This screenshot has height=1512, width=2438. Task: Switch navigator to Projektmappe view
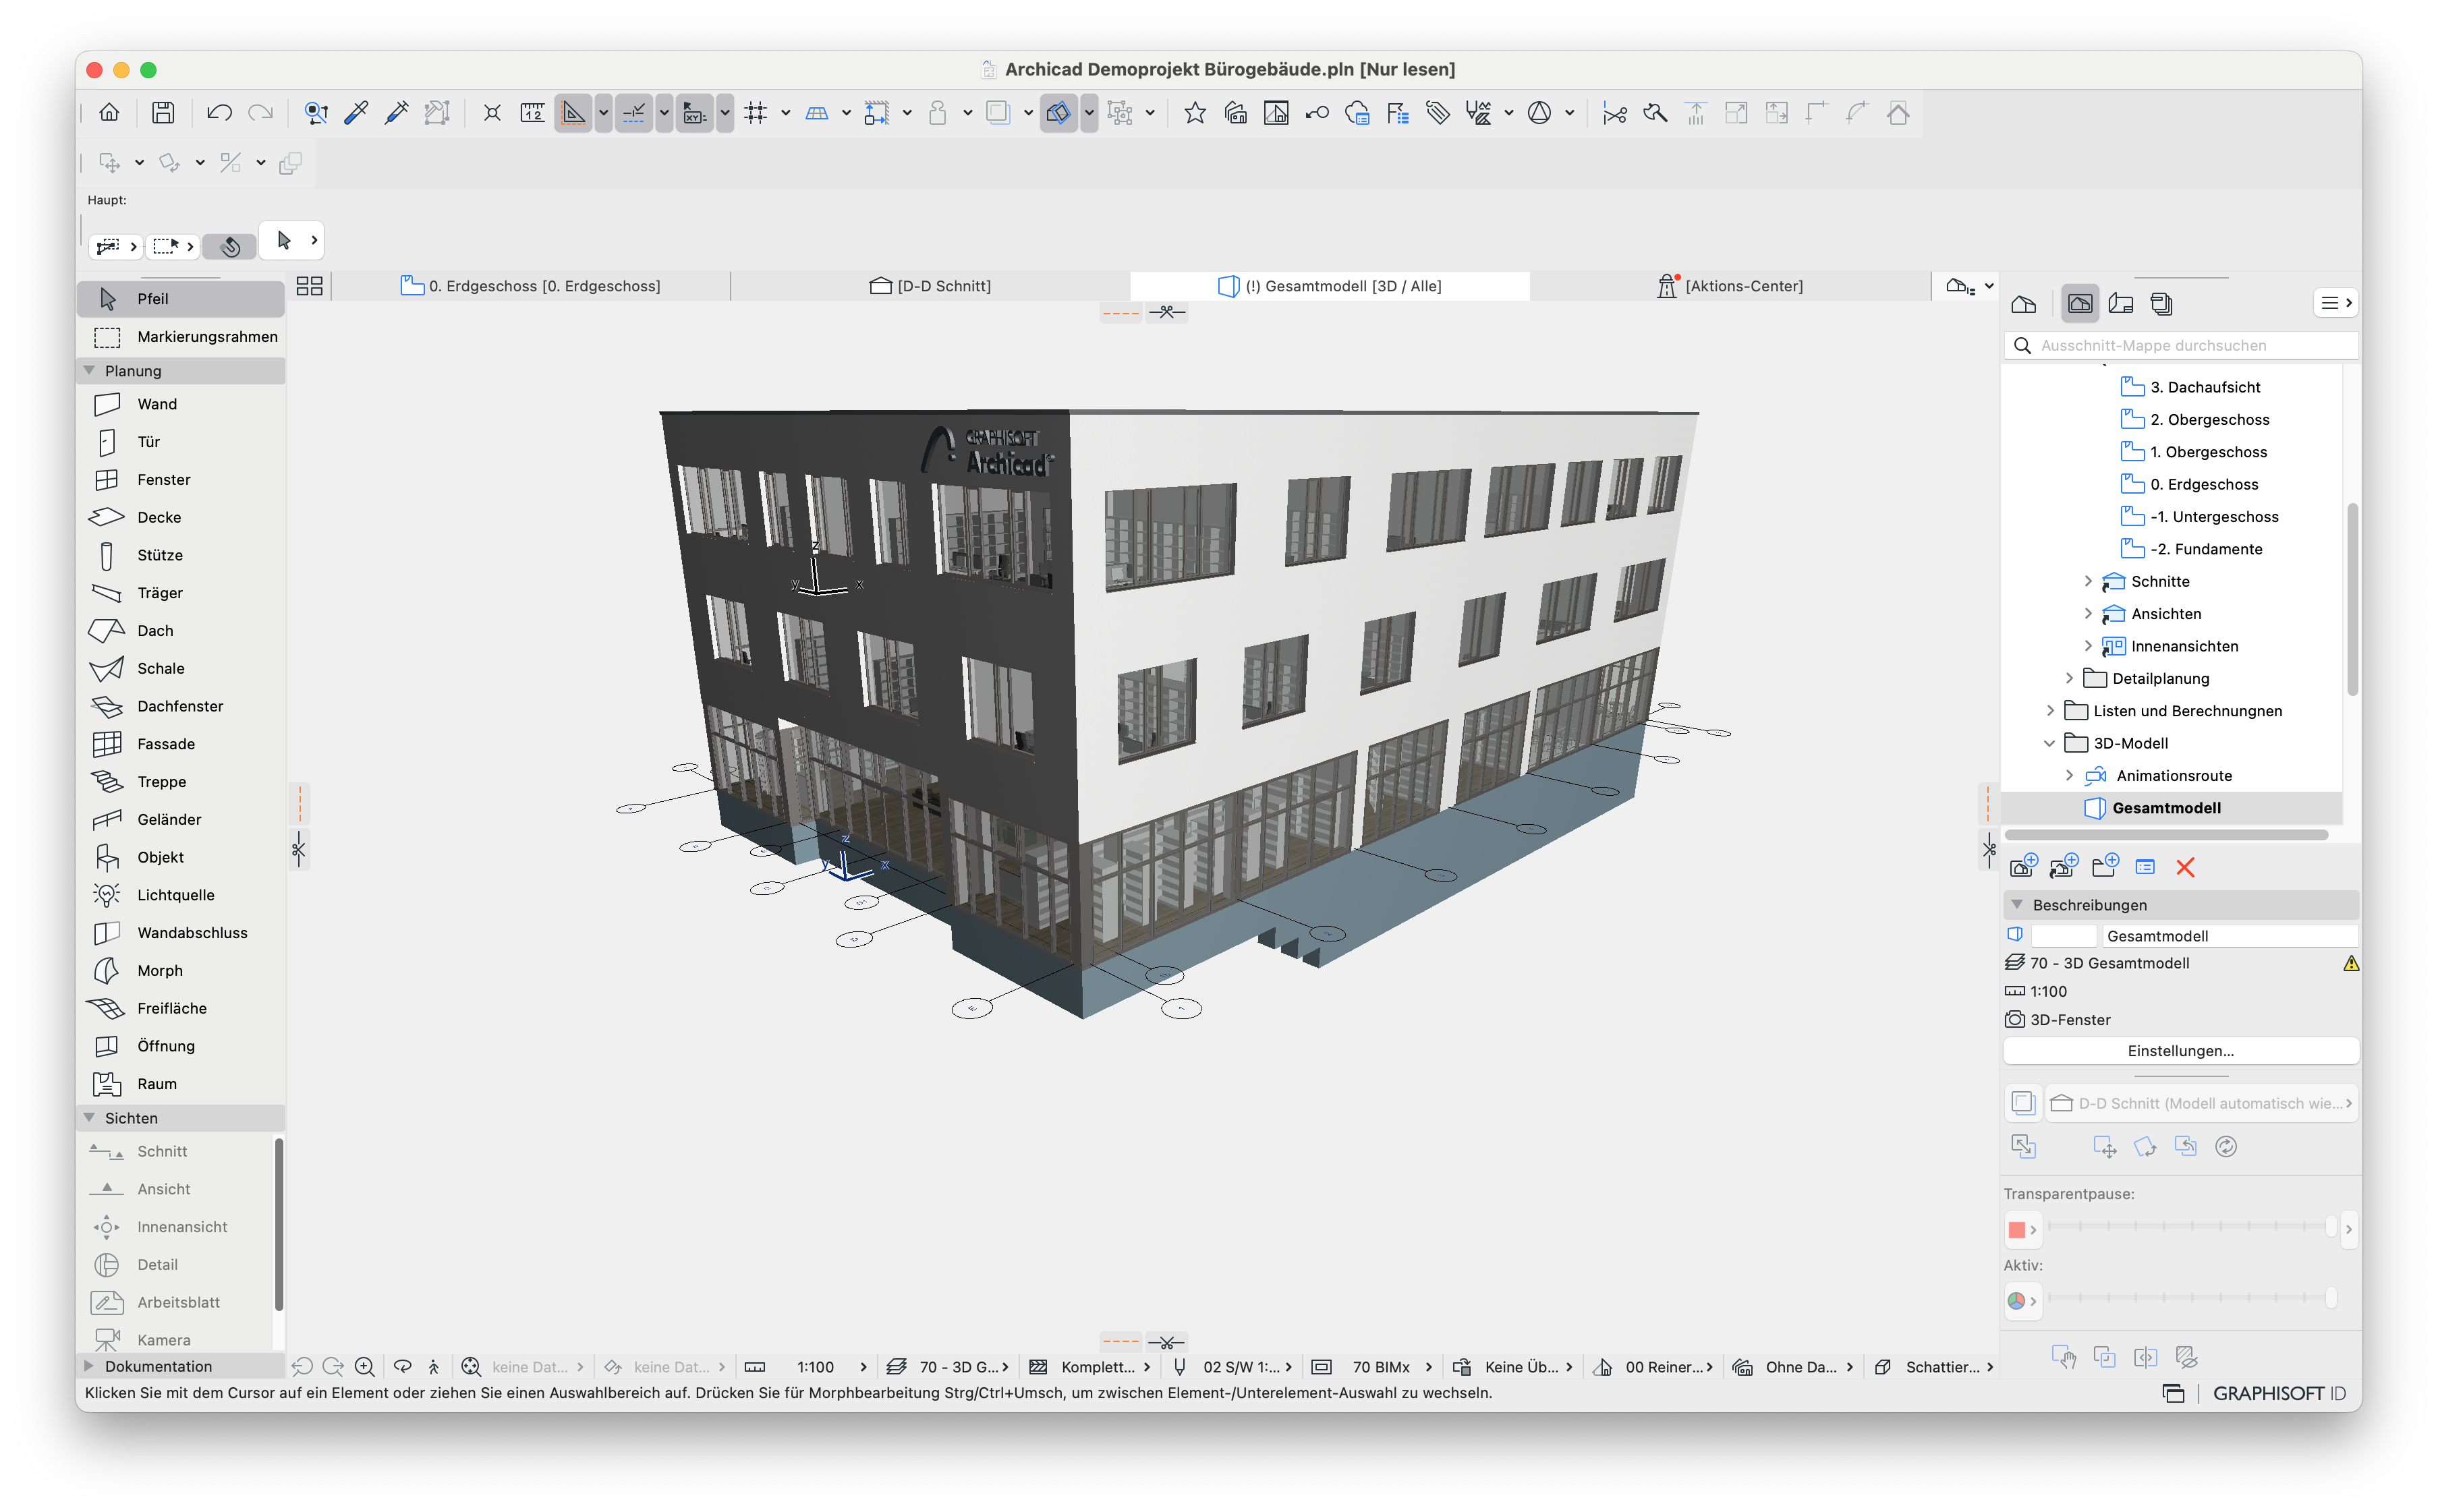point(2024,304)
